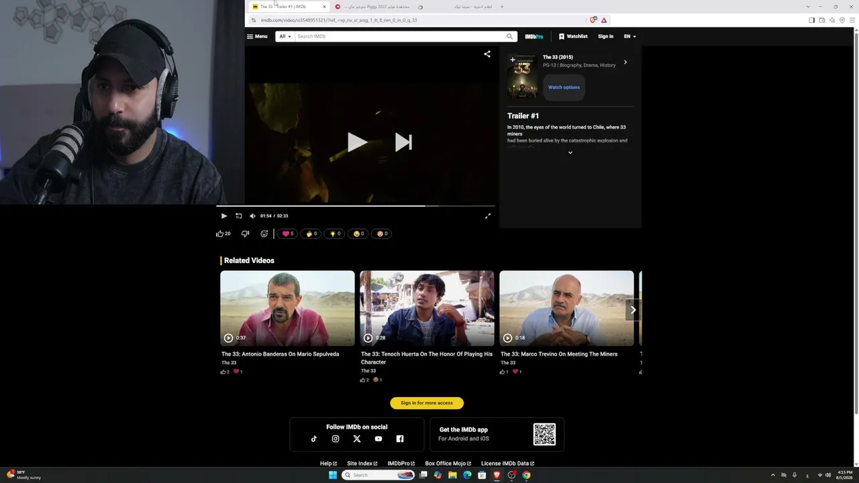The width and height of the screenshot is (859, 483).
Task: Open Box Office Mojo footer link
Action: point(448,464)
